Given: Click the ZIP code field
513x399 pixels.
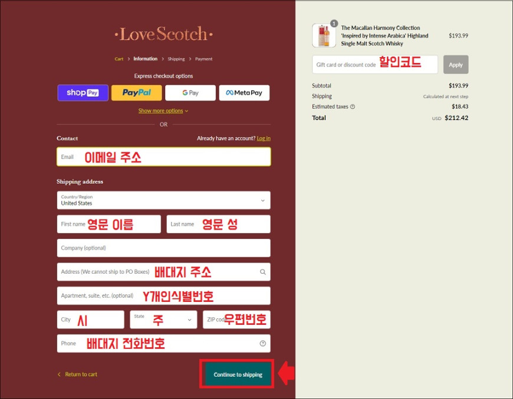Looking at the screenshot, I should (236, 320).
